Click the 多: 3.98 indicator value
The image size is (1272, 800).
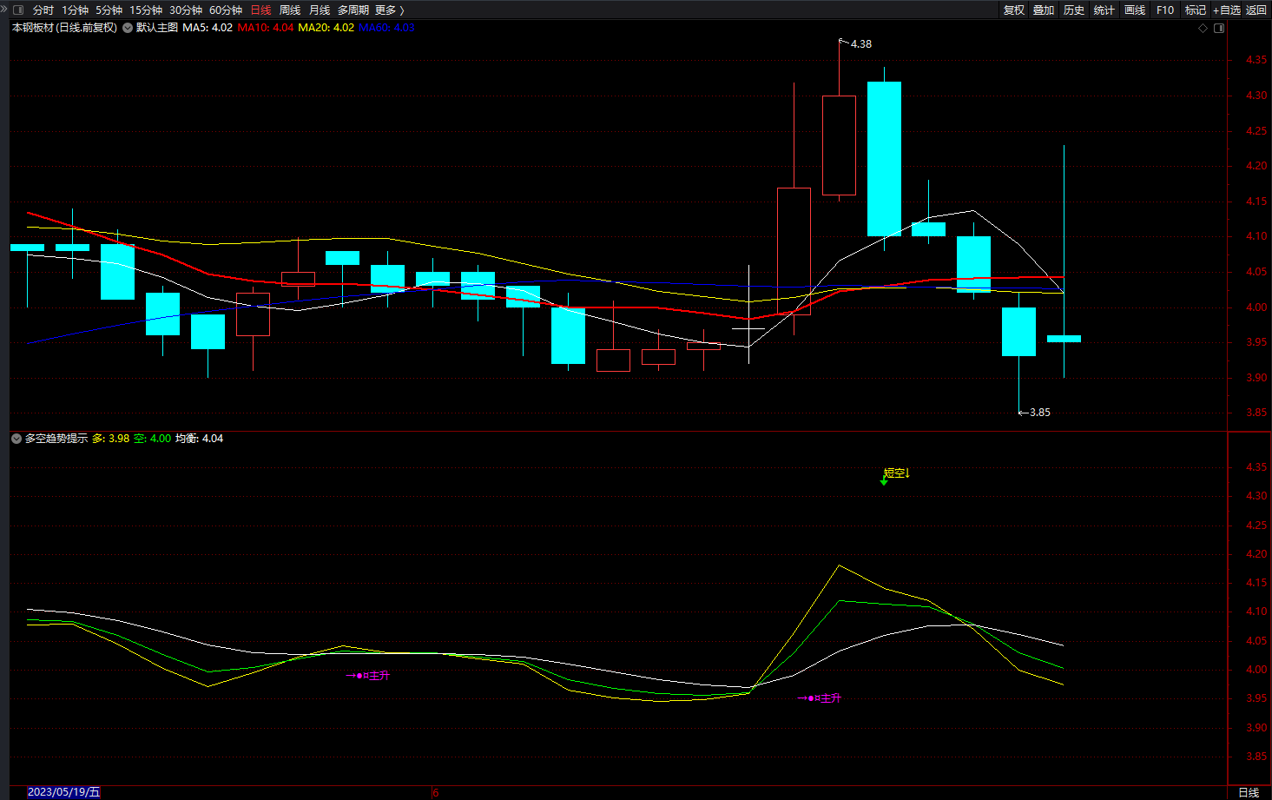tap(111, 439)
